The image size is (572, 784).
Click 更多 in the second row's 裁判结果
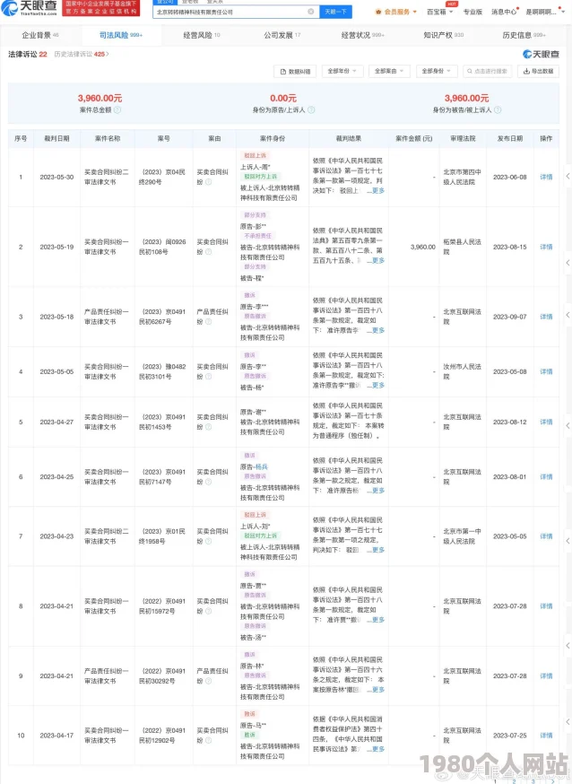point(377,260)
